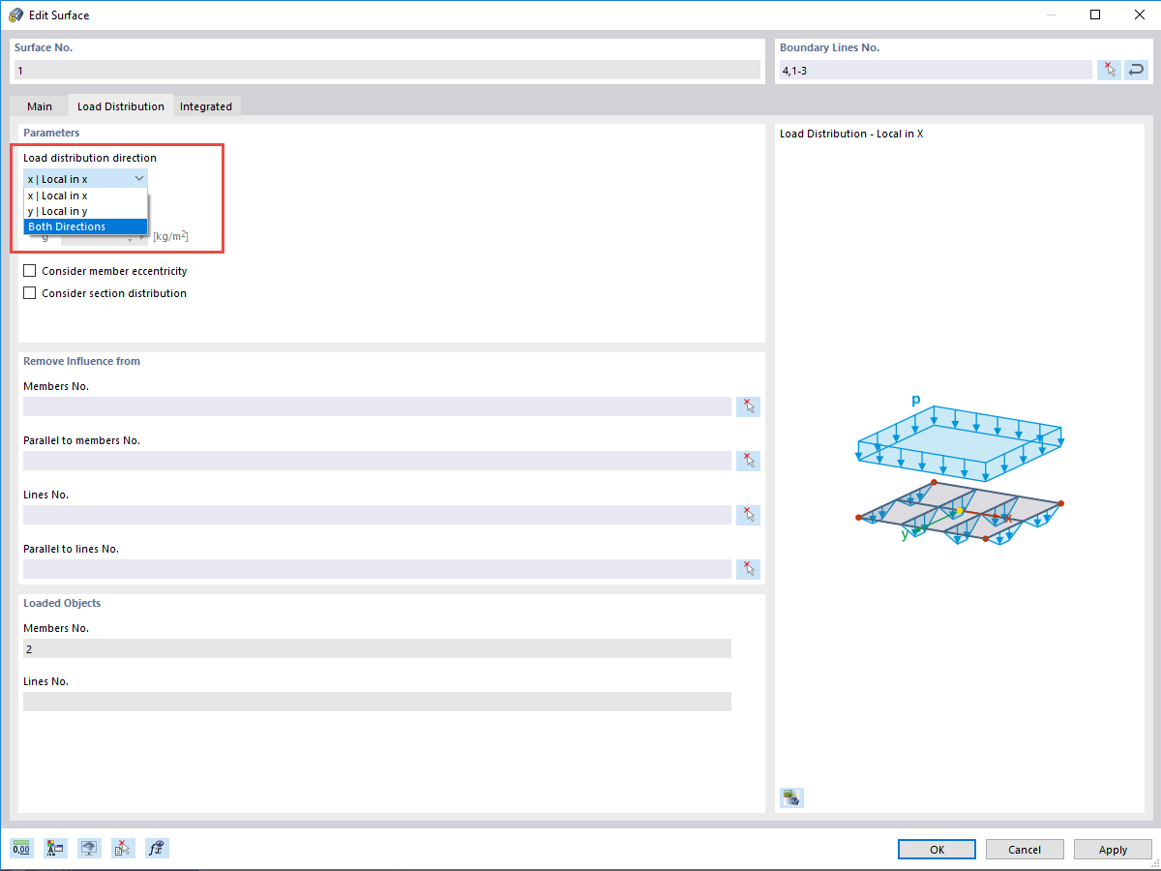Click the Boundary Lines No. field
Image resolution: width=1161 pixels, height=871 pixels.
pos(936,70)
